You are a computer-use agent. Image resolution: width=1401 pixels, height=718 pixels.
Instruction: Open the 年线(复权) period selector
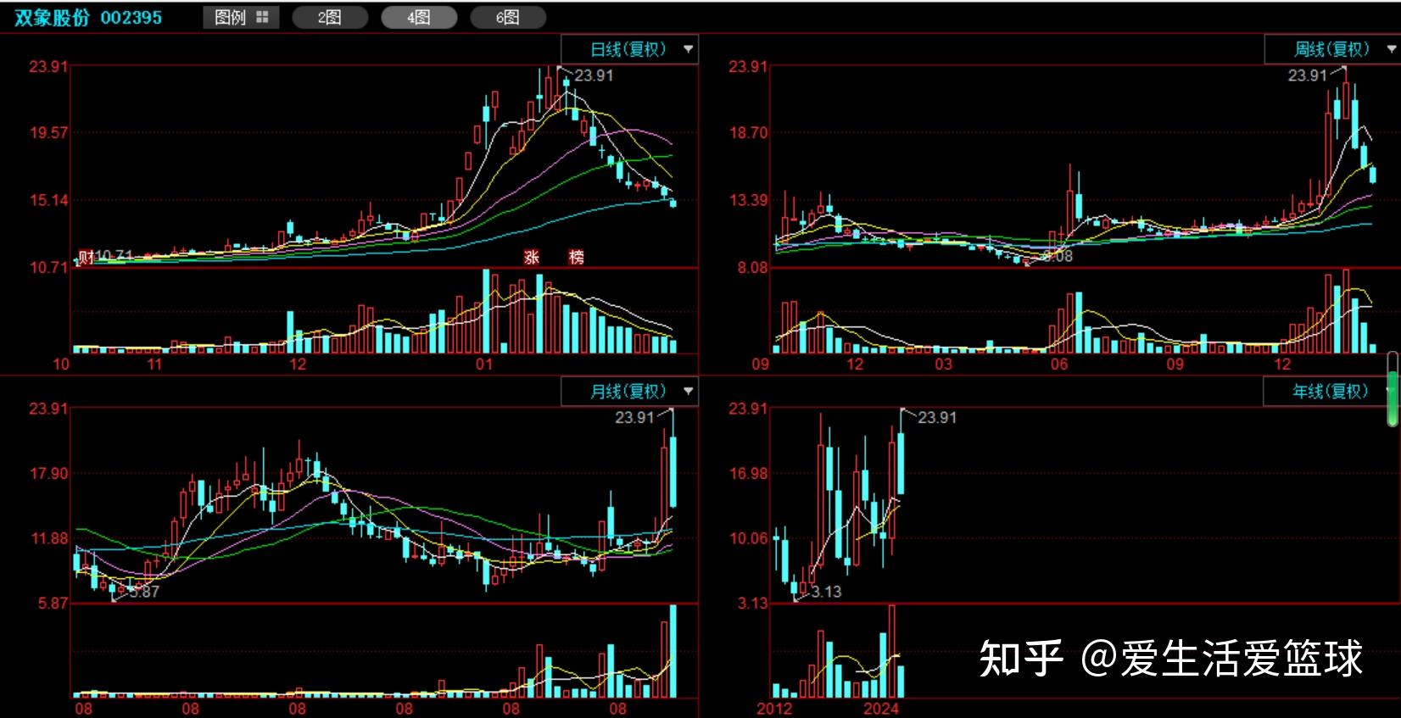click(x=1330, y=392)
